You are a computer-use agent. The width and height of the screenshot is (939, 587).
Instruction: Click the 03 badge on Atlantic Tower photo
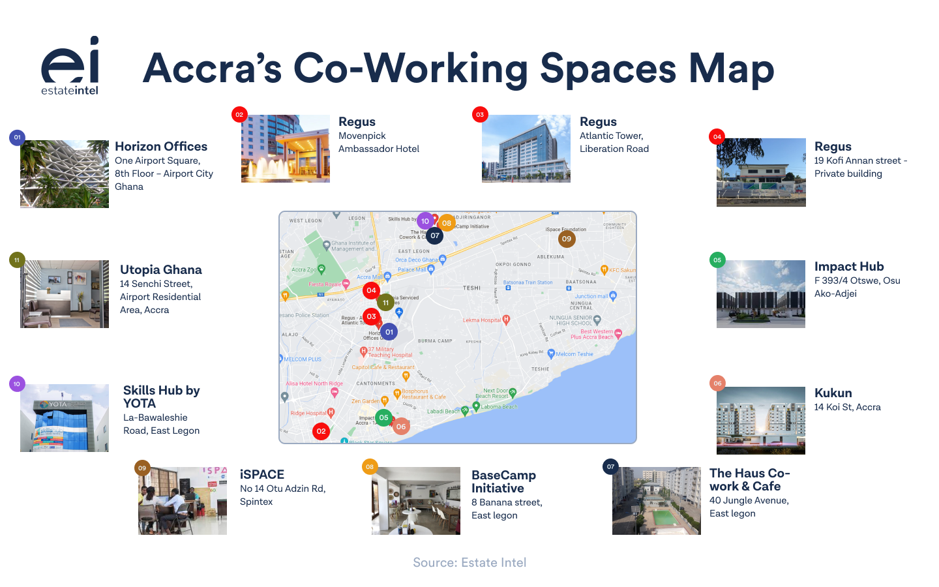[480, 115]
